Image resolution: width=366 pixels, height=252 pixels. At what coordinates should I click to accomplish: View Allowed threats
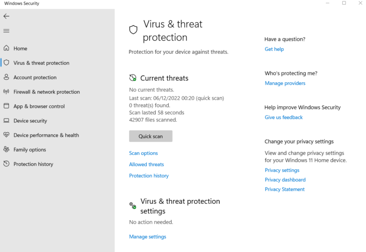(x=146, y=164)
